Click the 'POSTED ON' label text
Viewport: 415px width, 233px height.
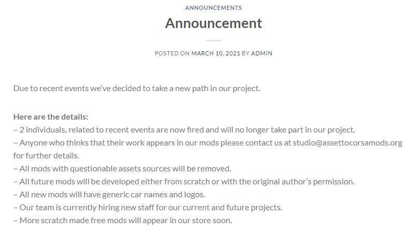click(x=172, y=53)
